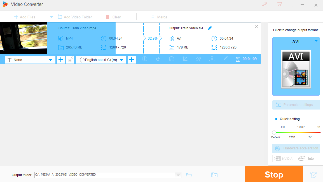Open the scissors trim tool
This screenshot has width=323, height=182.
(158, 59)
